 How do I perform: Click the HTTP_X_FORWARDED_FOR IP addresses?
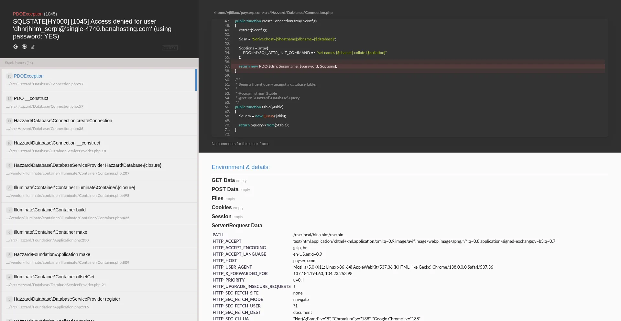[x=323, y=274]
